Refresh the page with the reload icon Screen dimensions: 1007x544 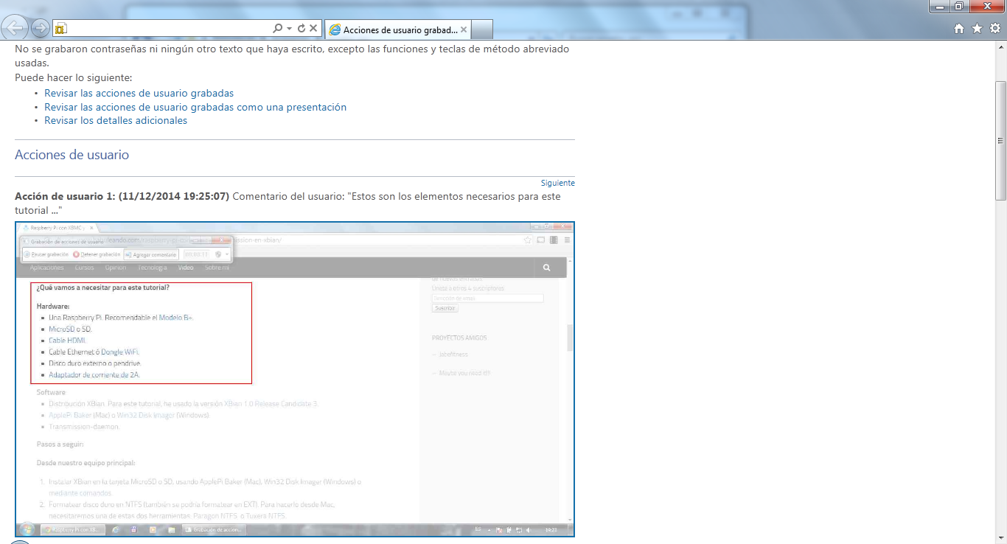point(301,28)
